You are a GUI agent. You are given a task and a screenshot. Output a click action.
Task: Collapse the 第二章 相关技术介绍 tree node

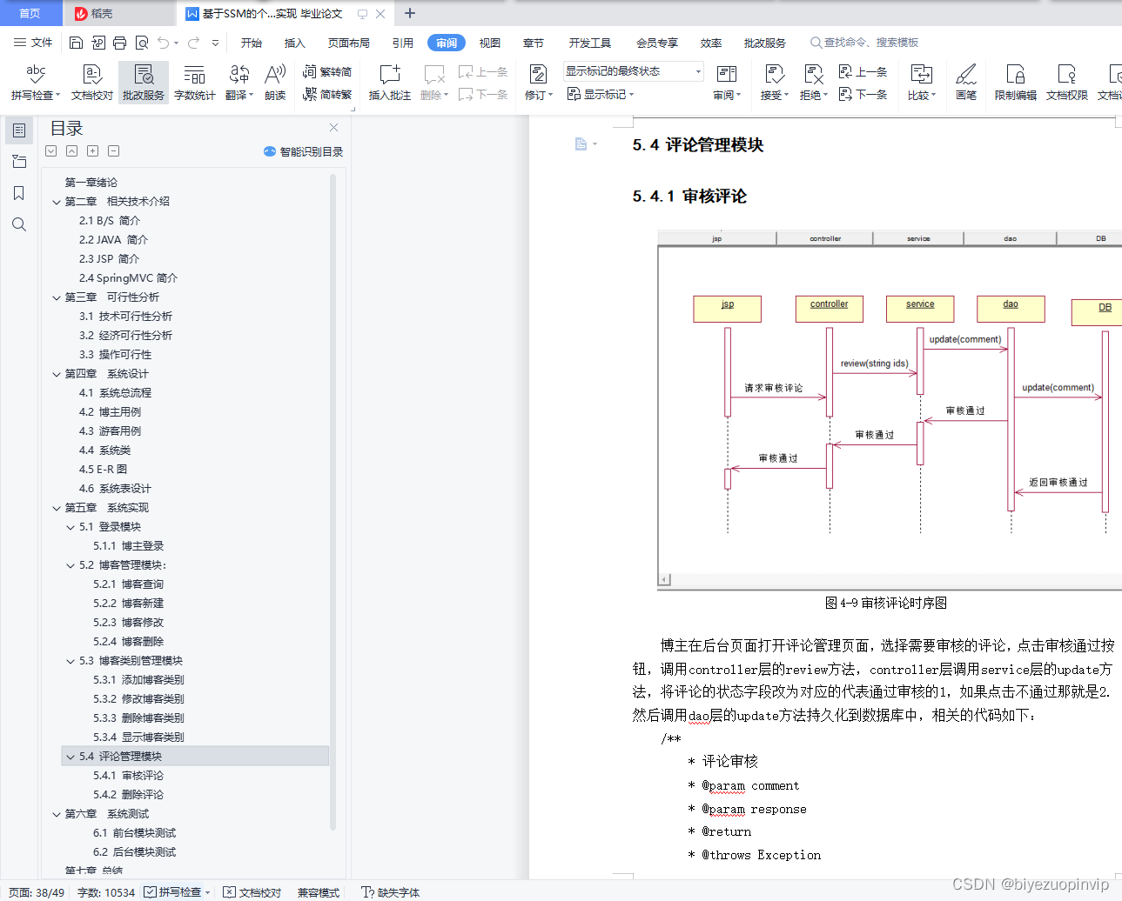click(x=57, y=202)
